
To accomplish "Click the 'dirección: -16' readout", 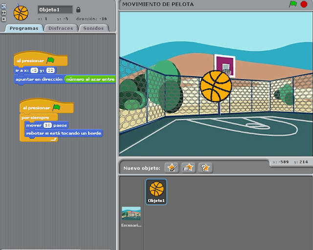I will coord(91,19).
